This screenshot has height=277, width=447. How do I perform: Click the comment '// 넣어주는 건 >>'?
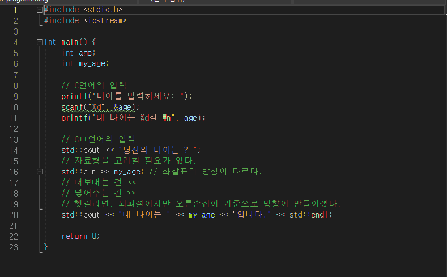99,193
